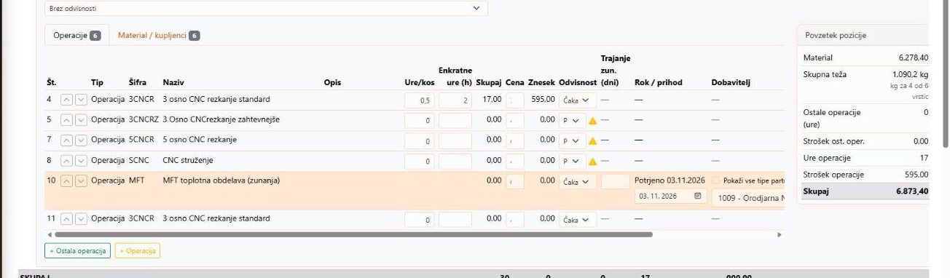Viewport: 950px width, 278px height.
Task: Click the horizontal scrollbar right arrow
Action: click(780, 235)
